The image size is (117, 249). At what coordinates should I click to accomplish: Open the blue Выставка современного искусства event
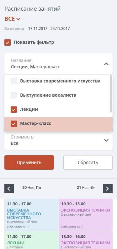click(32, 215)
